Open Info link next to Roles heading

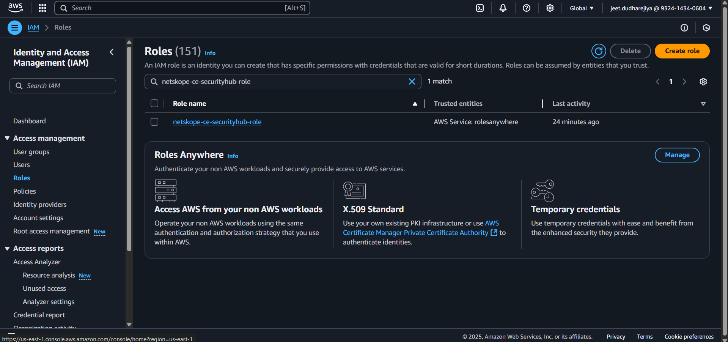(x=210, y=53)
